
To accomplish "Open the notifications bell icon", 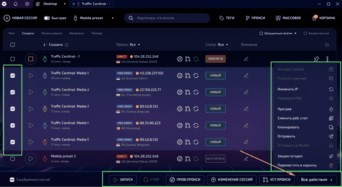I will pos(15,4).
